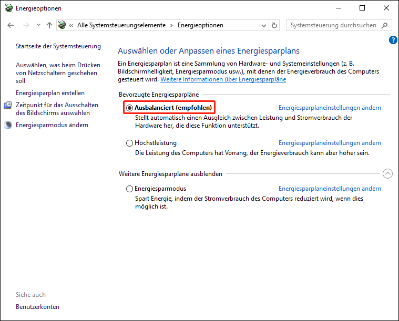The width and height of the screenshot is (399, 321).
Task: Change plan settings for Ausbalanciert
Action: [x=330, y=108]
